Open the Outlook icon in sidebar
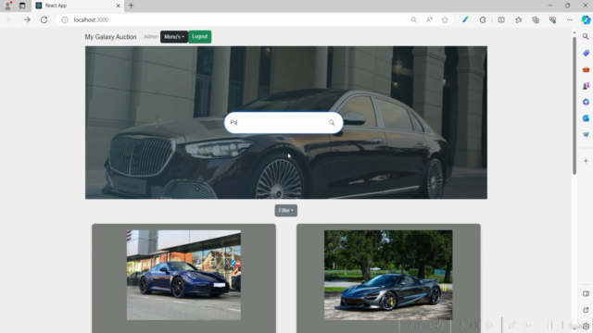 (586, 118)
